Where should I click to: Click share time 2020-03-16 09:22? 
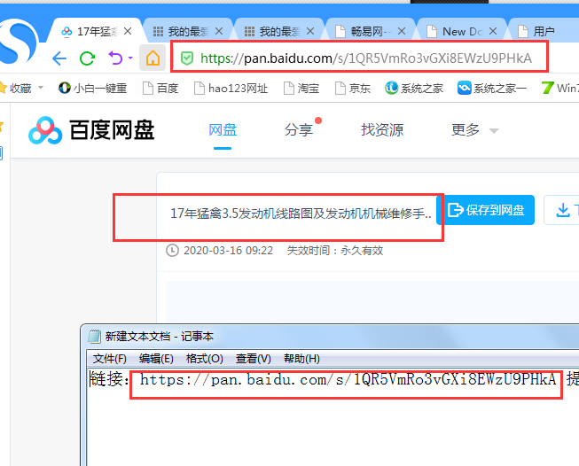(x=228, y=251)
